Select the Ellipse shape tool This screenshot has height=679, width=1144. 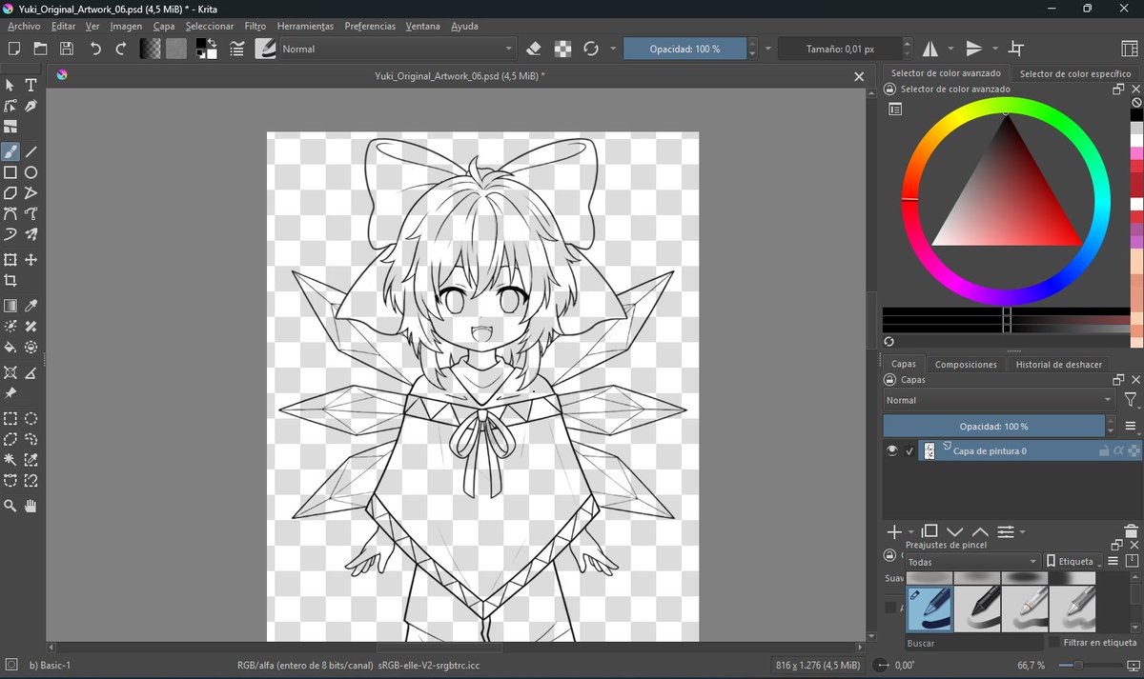pos(31,172)
